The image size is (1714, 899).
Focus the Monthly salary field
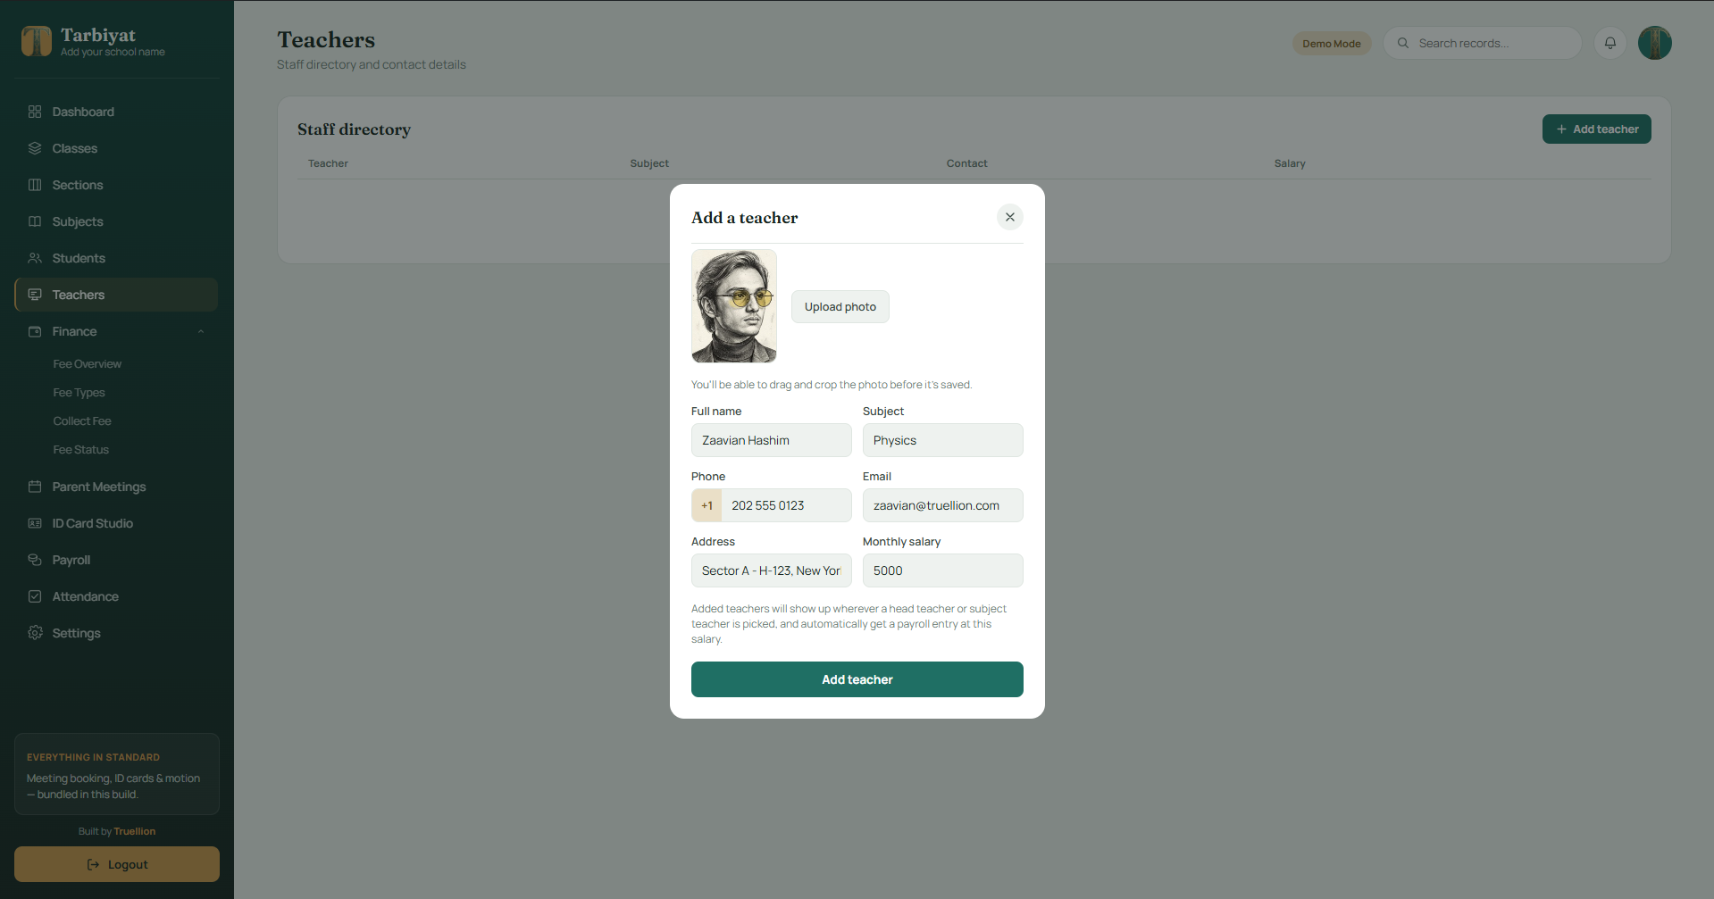coord(943,570)
